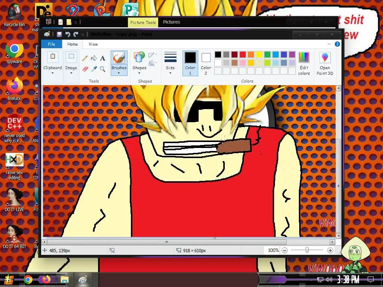Open the Recycle Bin desktop icon
Viewport: 383px width, 287px height.
[14, 15]
